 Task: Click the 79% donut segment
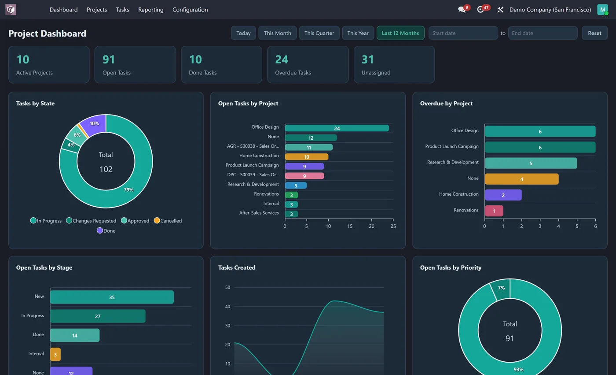coord(128,190)
